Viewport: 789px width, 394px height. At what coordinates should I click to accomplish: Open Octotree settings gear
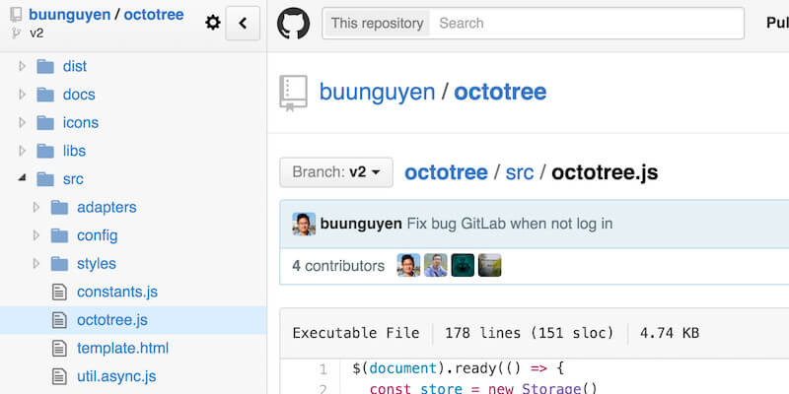[213, 23]
